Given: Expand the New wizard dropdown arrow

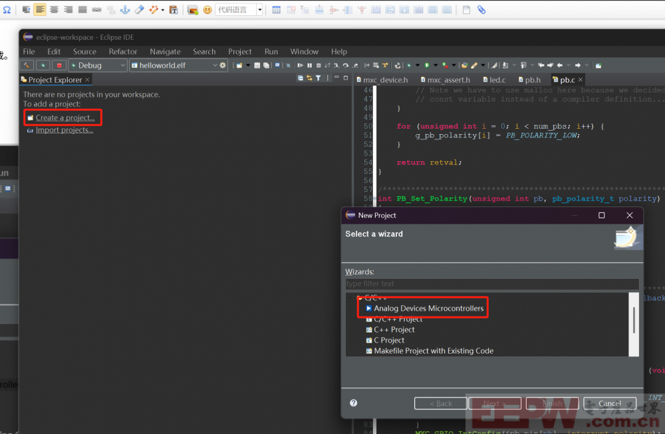Looking at the screenshot, I should click(x=247, y=65).
